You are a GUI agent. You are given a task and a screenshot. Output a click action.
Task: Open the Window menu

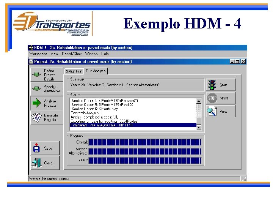91,54
